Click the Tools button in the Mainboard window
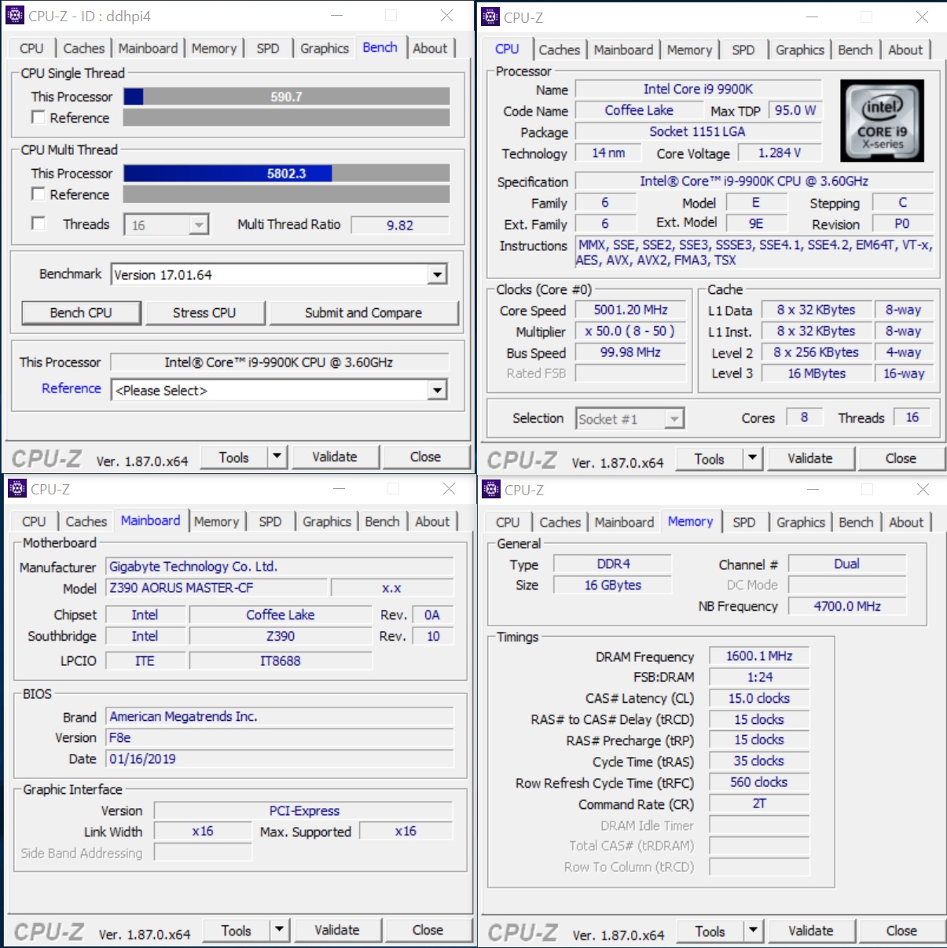Screen dimensions: 947x948 click(236, 930)
